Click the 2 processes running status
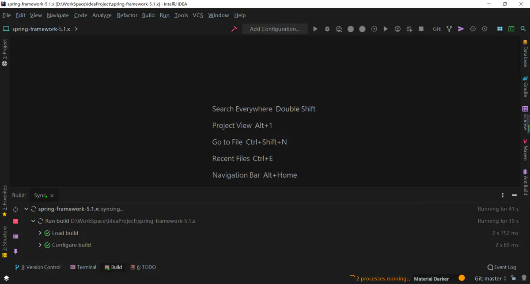The image size is (530, 284). (x=383, y=278)
